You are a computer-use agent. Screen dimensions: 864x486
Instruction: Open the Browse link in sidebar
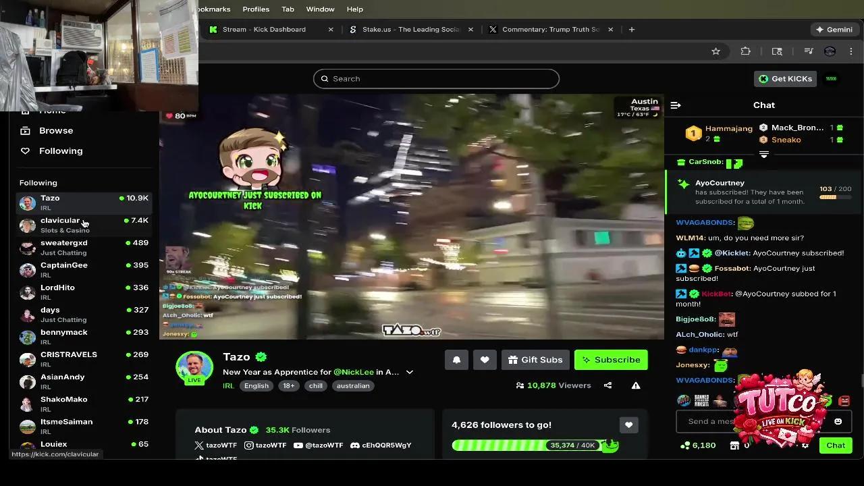click(x=56, y=130)
